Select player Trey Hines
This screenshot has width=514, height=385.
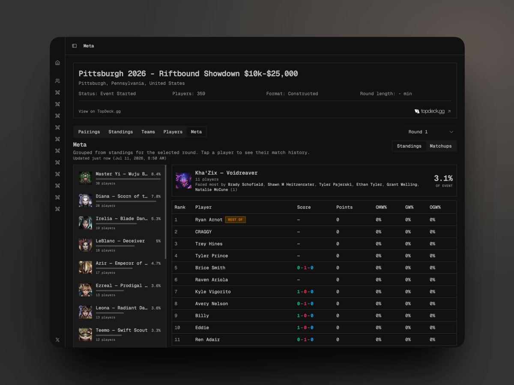tap(209, 243)
